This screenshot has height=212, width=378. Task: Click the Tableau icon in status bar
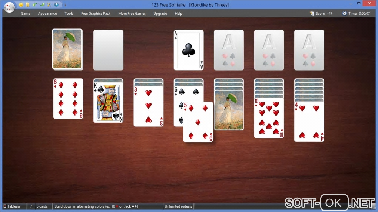(5, 206)
